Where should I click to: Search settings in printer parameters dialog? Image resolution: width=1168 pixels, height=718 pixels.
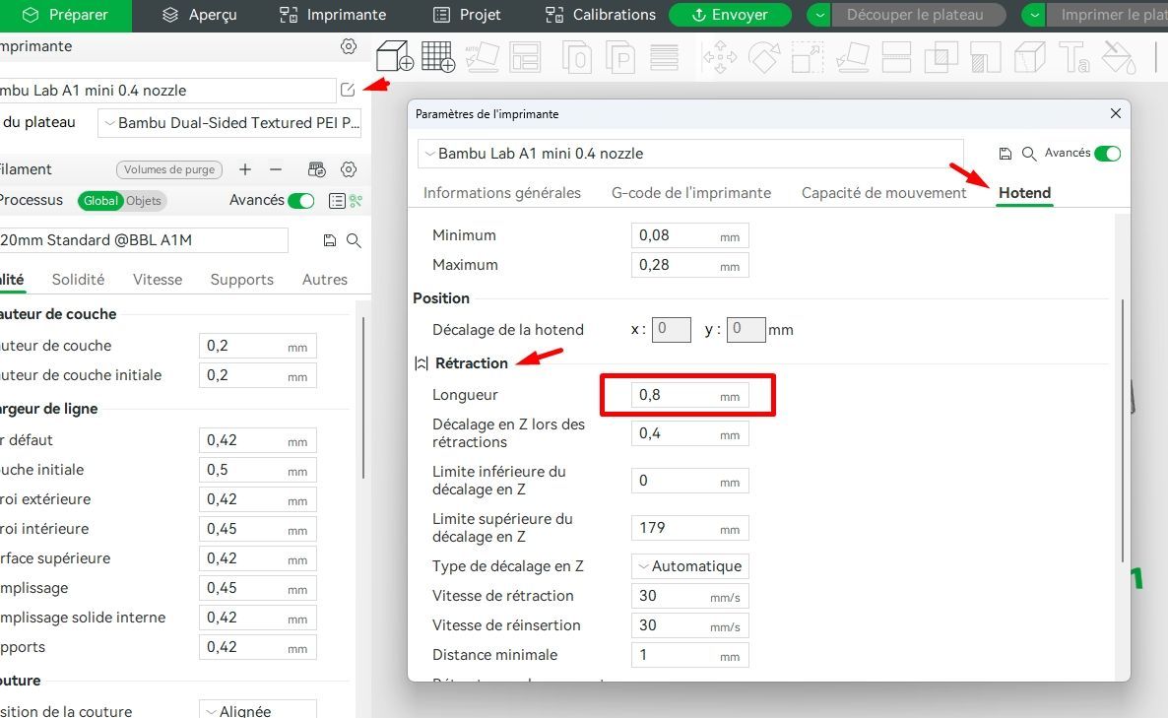pyautogui.click(x=1029, y=154)
